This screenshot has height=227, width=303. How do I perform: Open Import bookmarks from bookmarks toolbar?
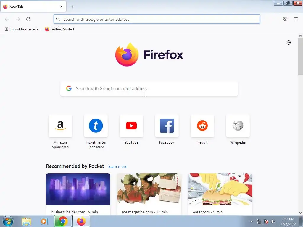pyautogui.click(x=22, y=29)
